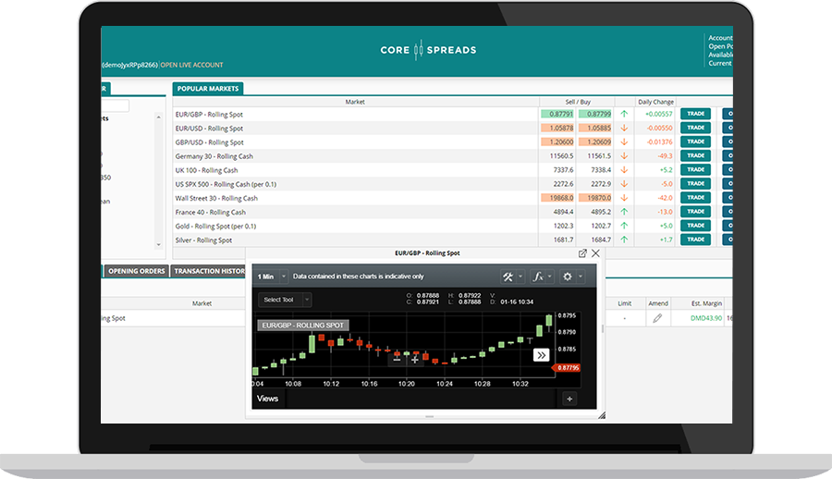Click TRADE button for Germany 30
832x479 pixels.
[695, 155]
